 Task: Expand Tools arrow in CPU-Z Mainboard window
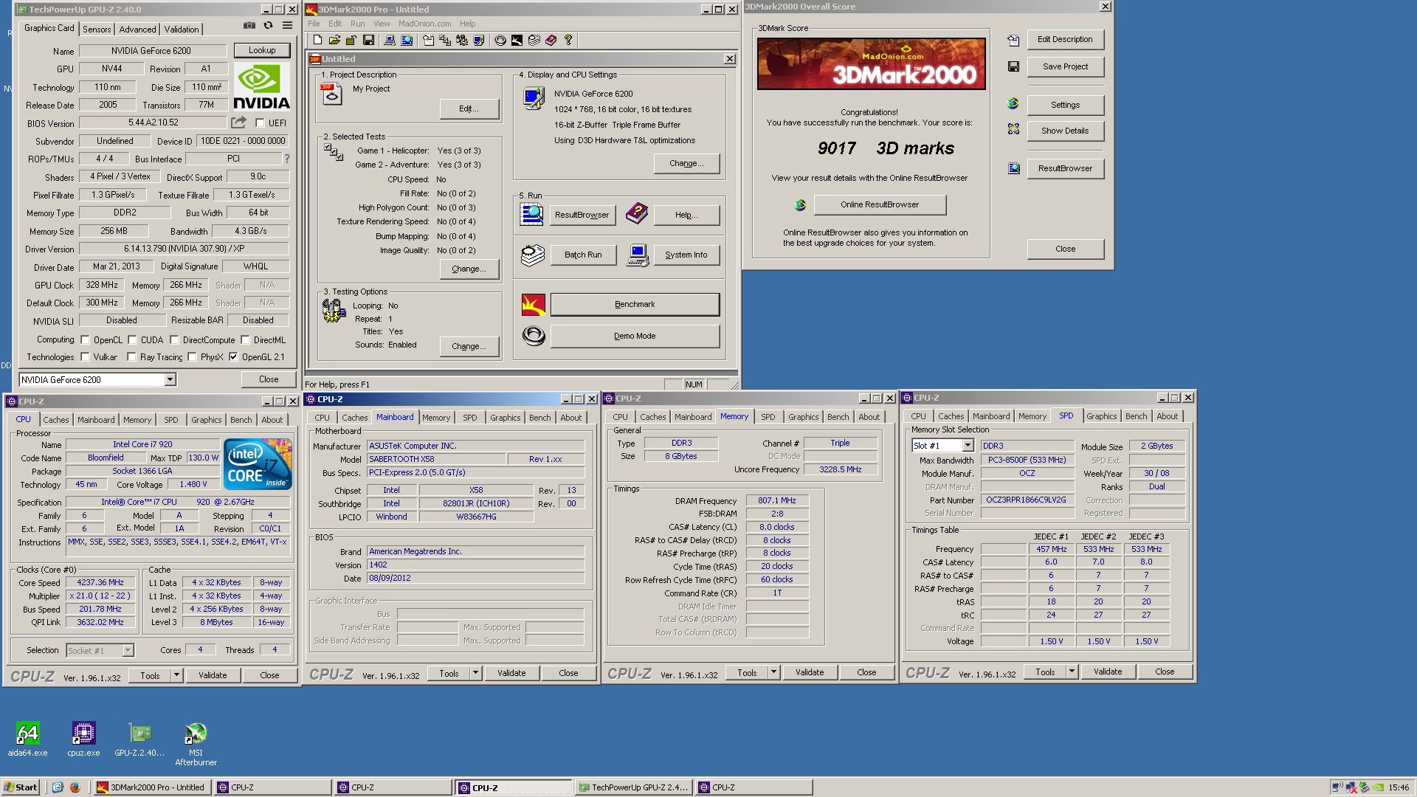[x=475, y=673]
